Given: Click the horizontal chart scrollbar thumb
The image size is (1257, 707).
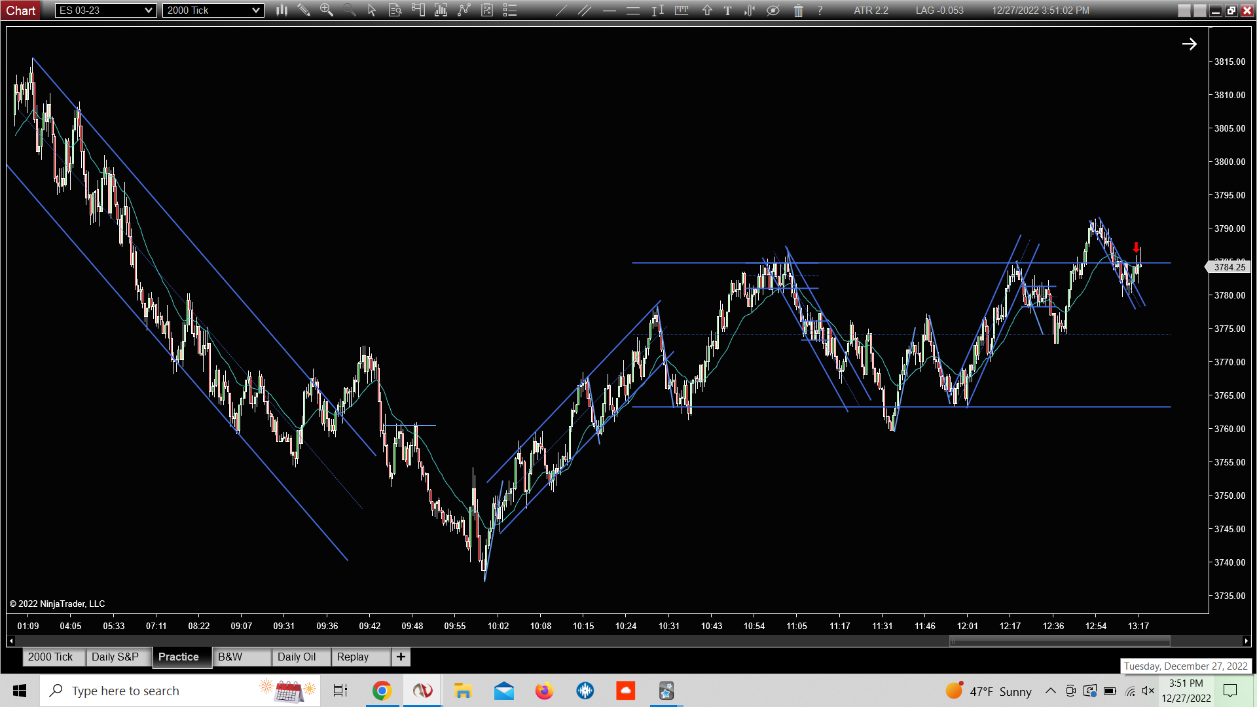Looking at the screenshot, I should point(1059,641).
